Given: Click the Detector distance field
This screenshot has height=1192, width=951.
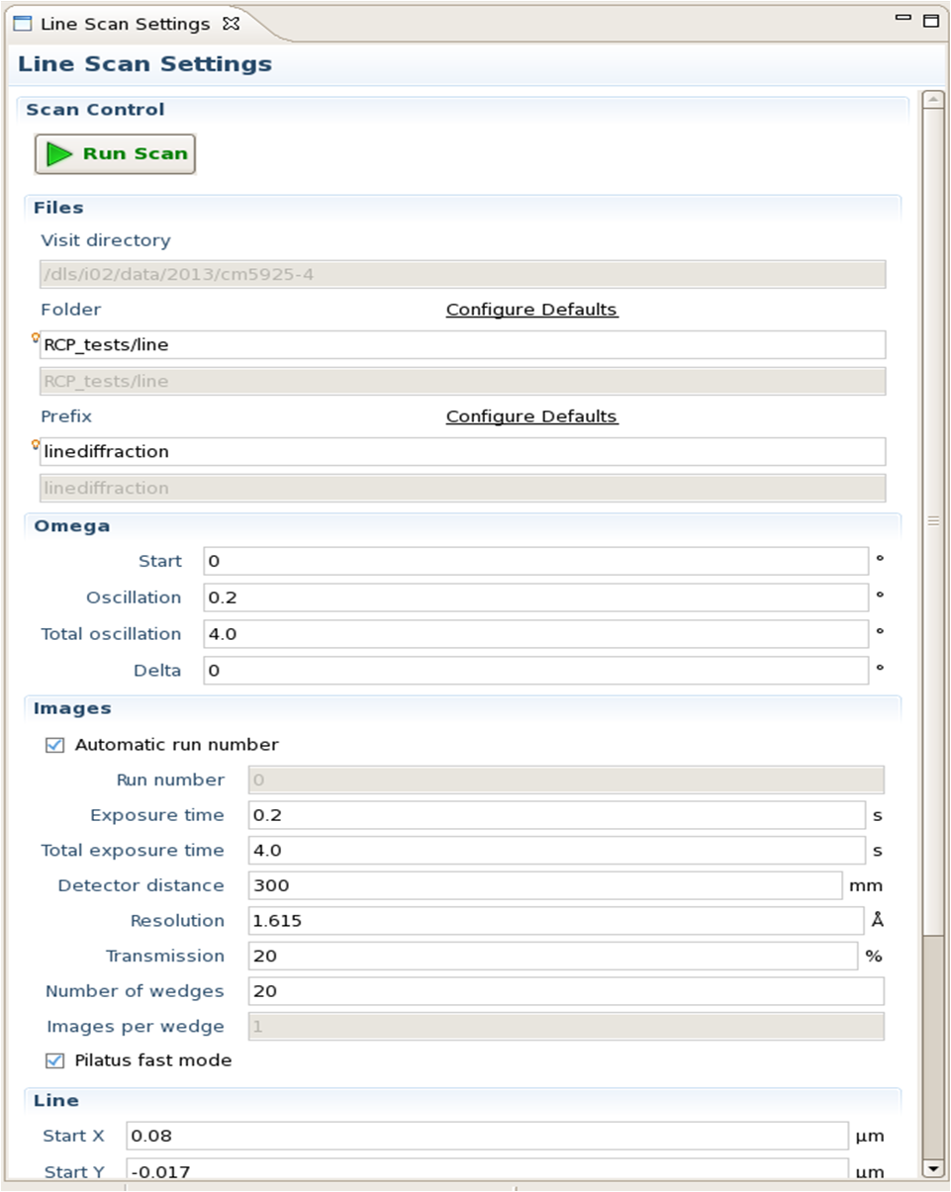Looking at the screenshot, I should coord(545,885).
